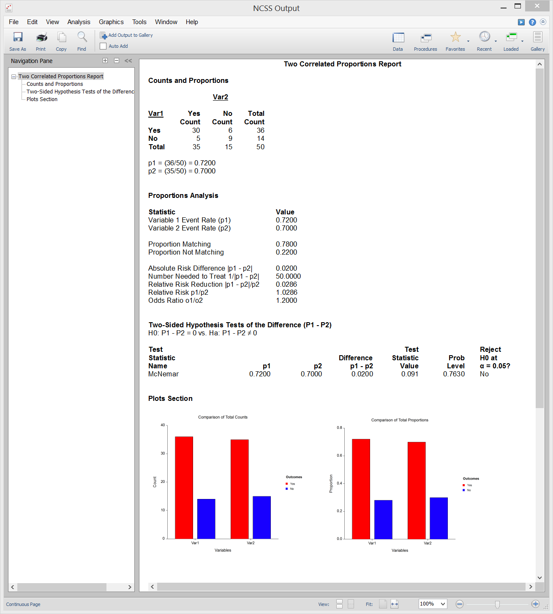Open the View menu

(x=52, y=22)
